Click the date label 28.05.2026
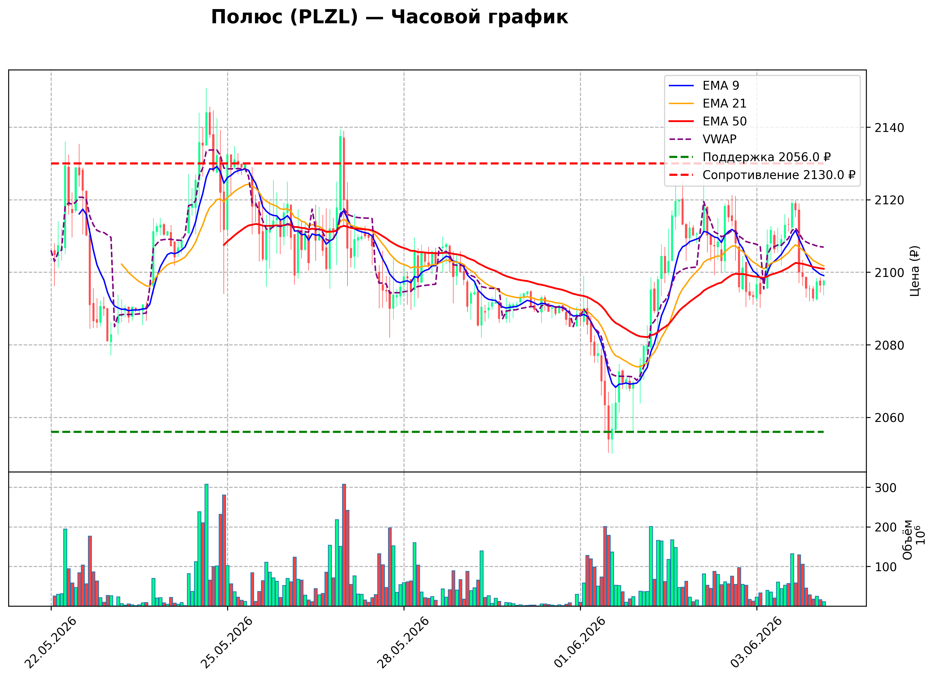Screen dimensions: 936x679 click(404, 643)
